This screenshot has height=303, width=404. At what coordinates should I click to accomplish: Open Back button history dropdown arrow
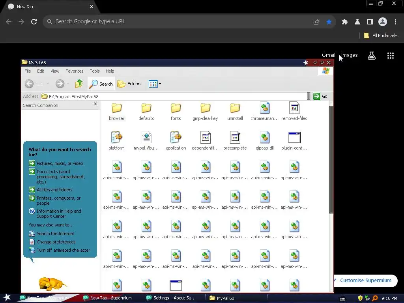tap(48, 84)
